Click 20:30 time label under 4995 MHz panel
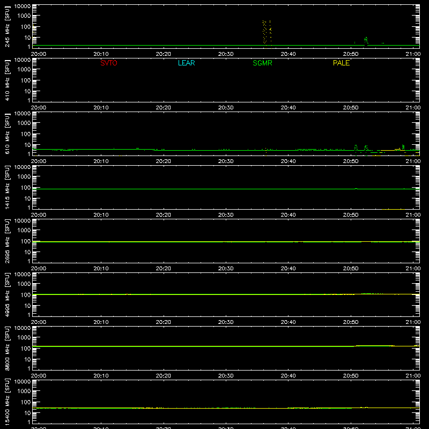 pos(226,322)
